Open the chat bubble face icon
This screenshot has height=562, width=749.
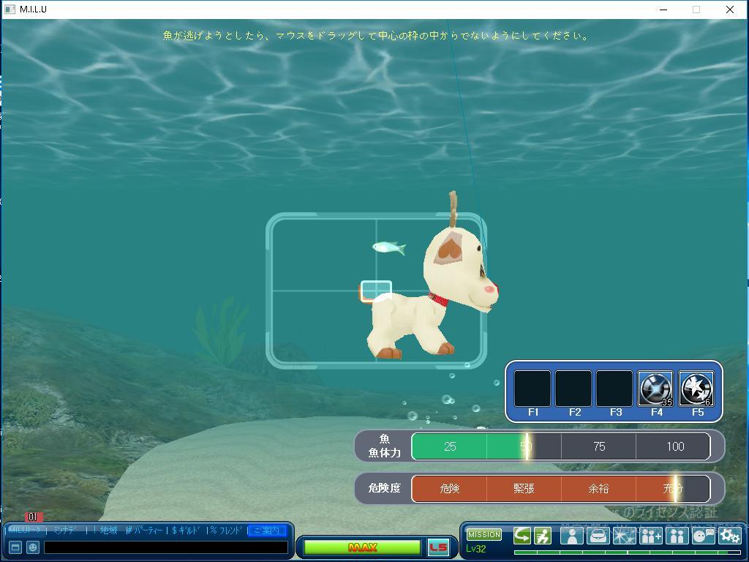click(x=703, y=536)
